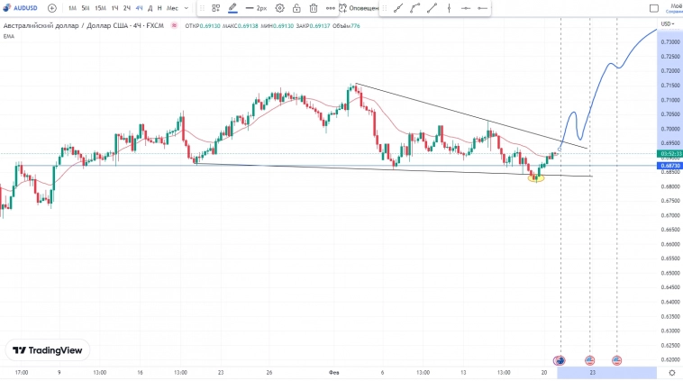Screen dimensions: 683x381
Task: Click the layout square icon
Action: click(654, 8)
